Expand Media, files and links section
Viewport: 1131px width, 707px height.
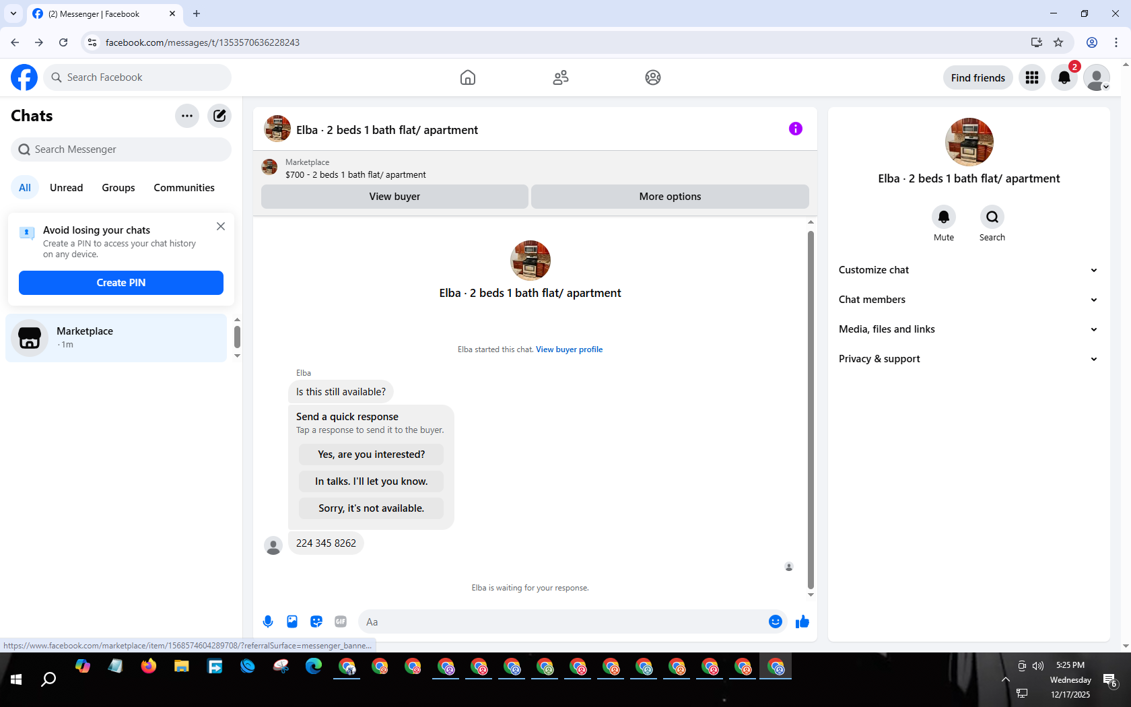pos(968,329)
